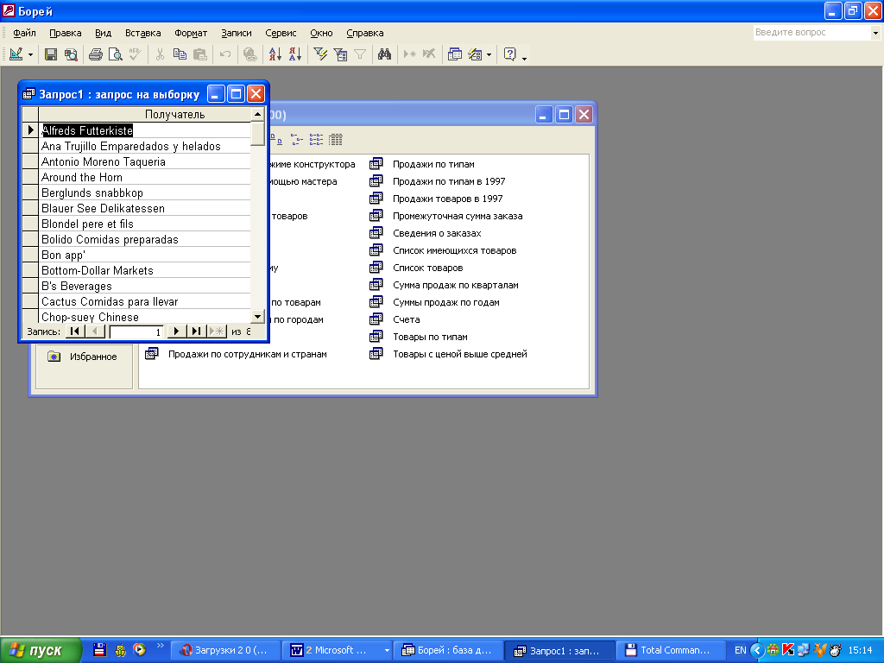This screenshot has height=663, width=884.
Task: Open the Окно menu
Action: (321, 33)
